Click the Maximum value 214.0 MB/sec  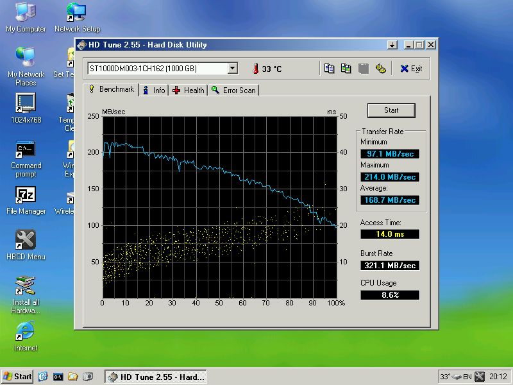point(390,177)
